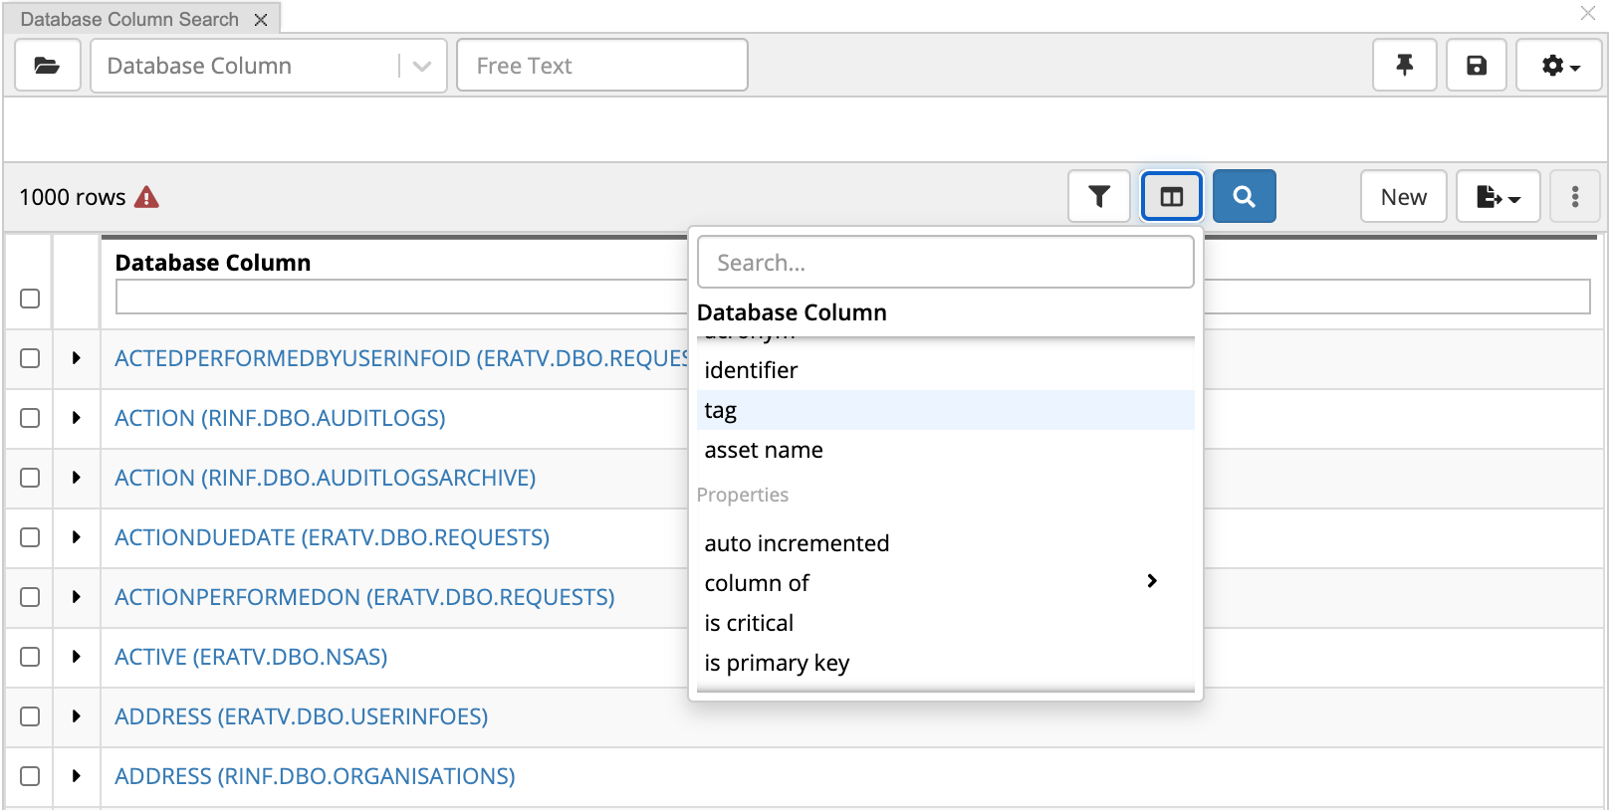Click the pin search icon

(1404, 66)
